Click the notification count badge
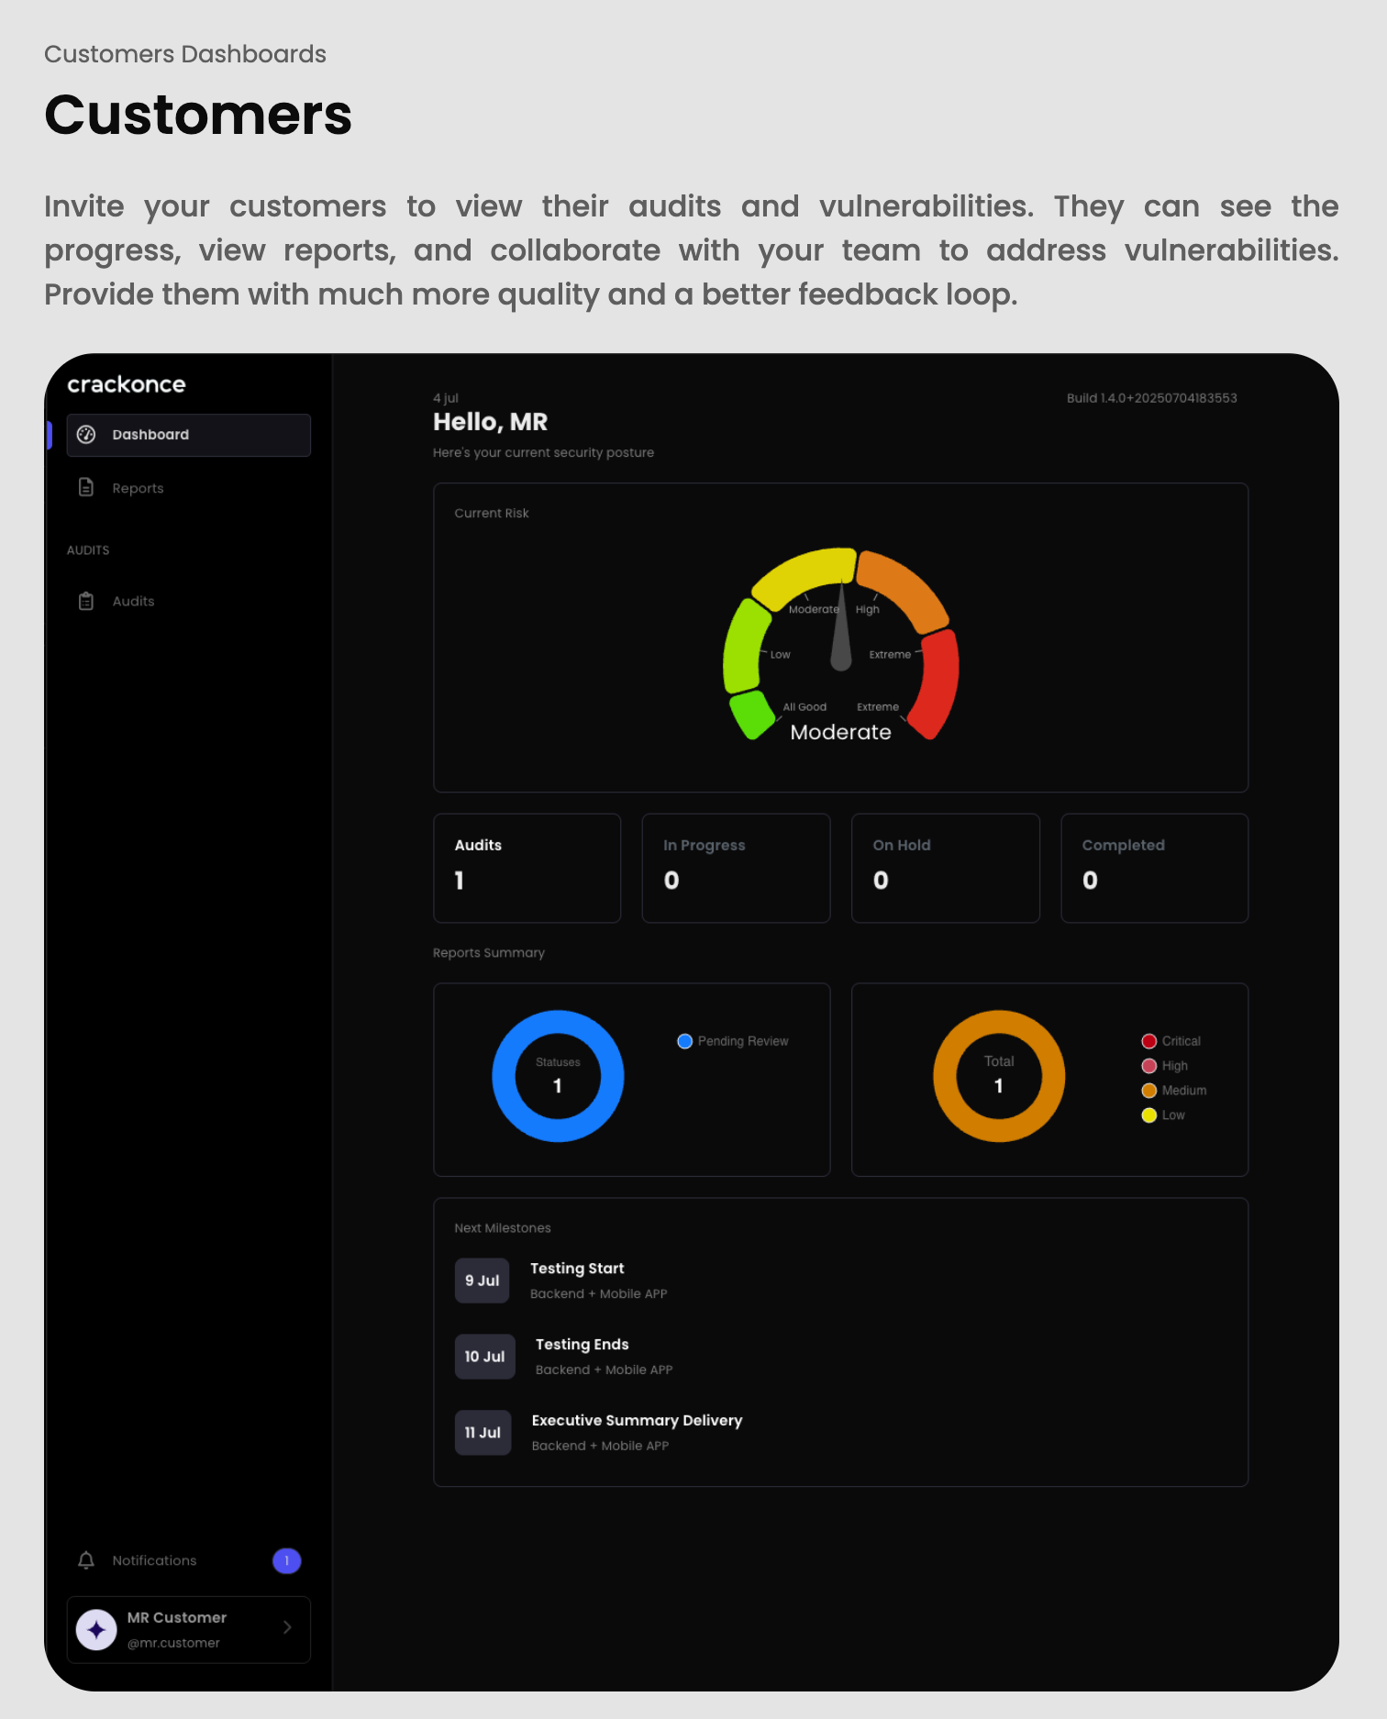This screenshot has height=1719, width=1387. pyautogui.click(x=286, y=1560)
